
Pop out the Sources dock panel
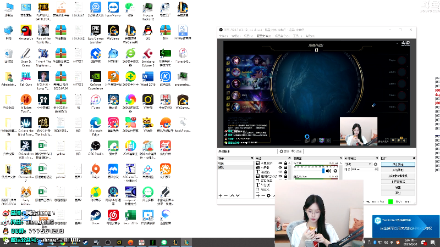click(x=289, y=158)
